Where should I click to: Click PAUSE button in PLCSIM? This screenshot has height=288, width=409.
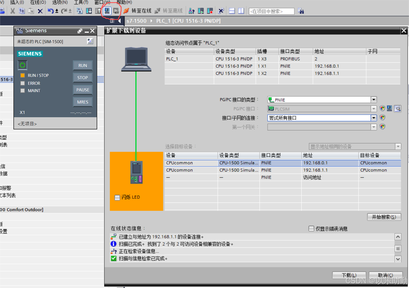83,90
